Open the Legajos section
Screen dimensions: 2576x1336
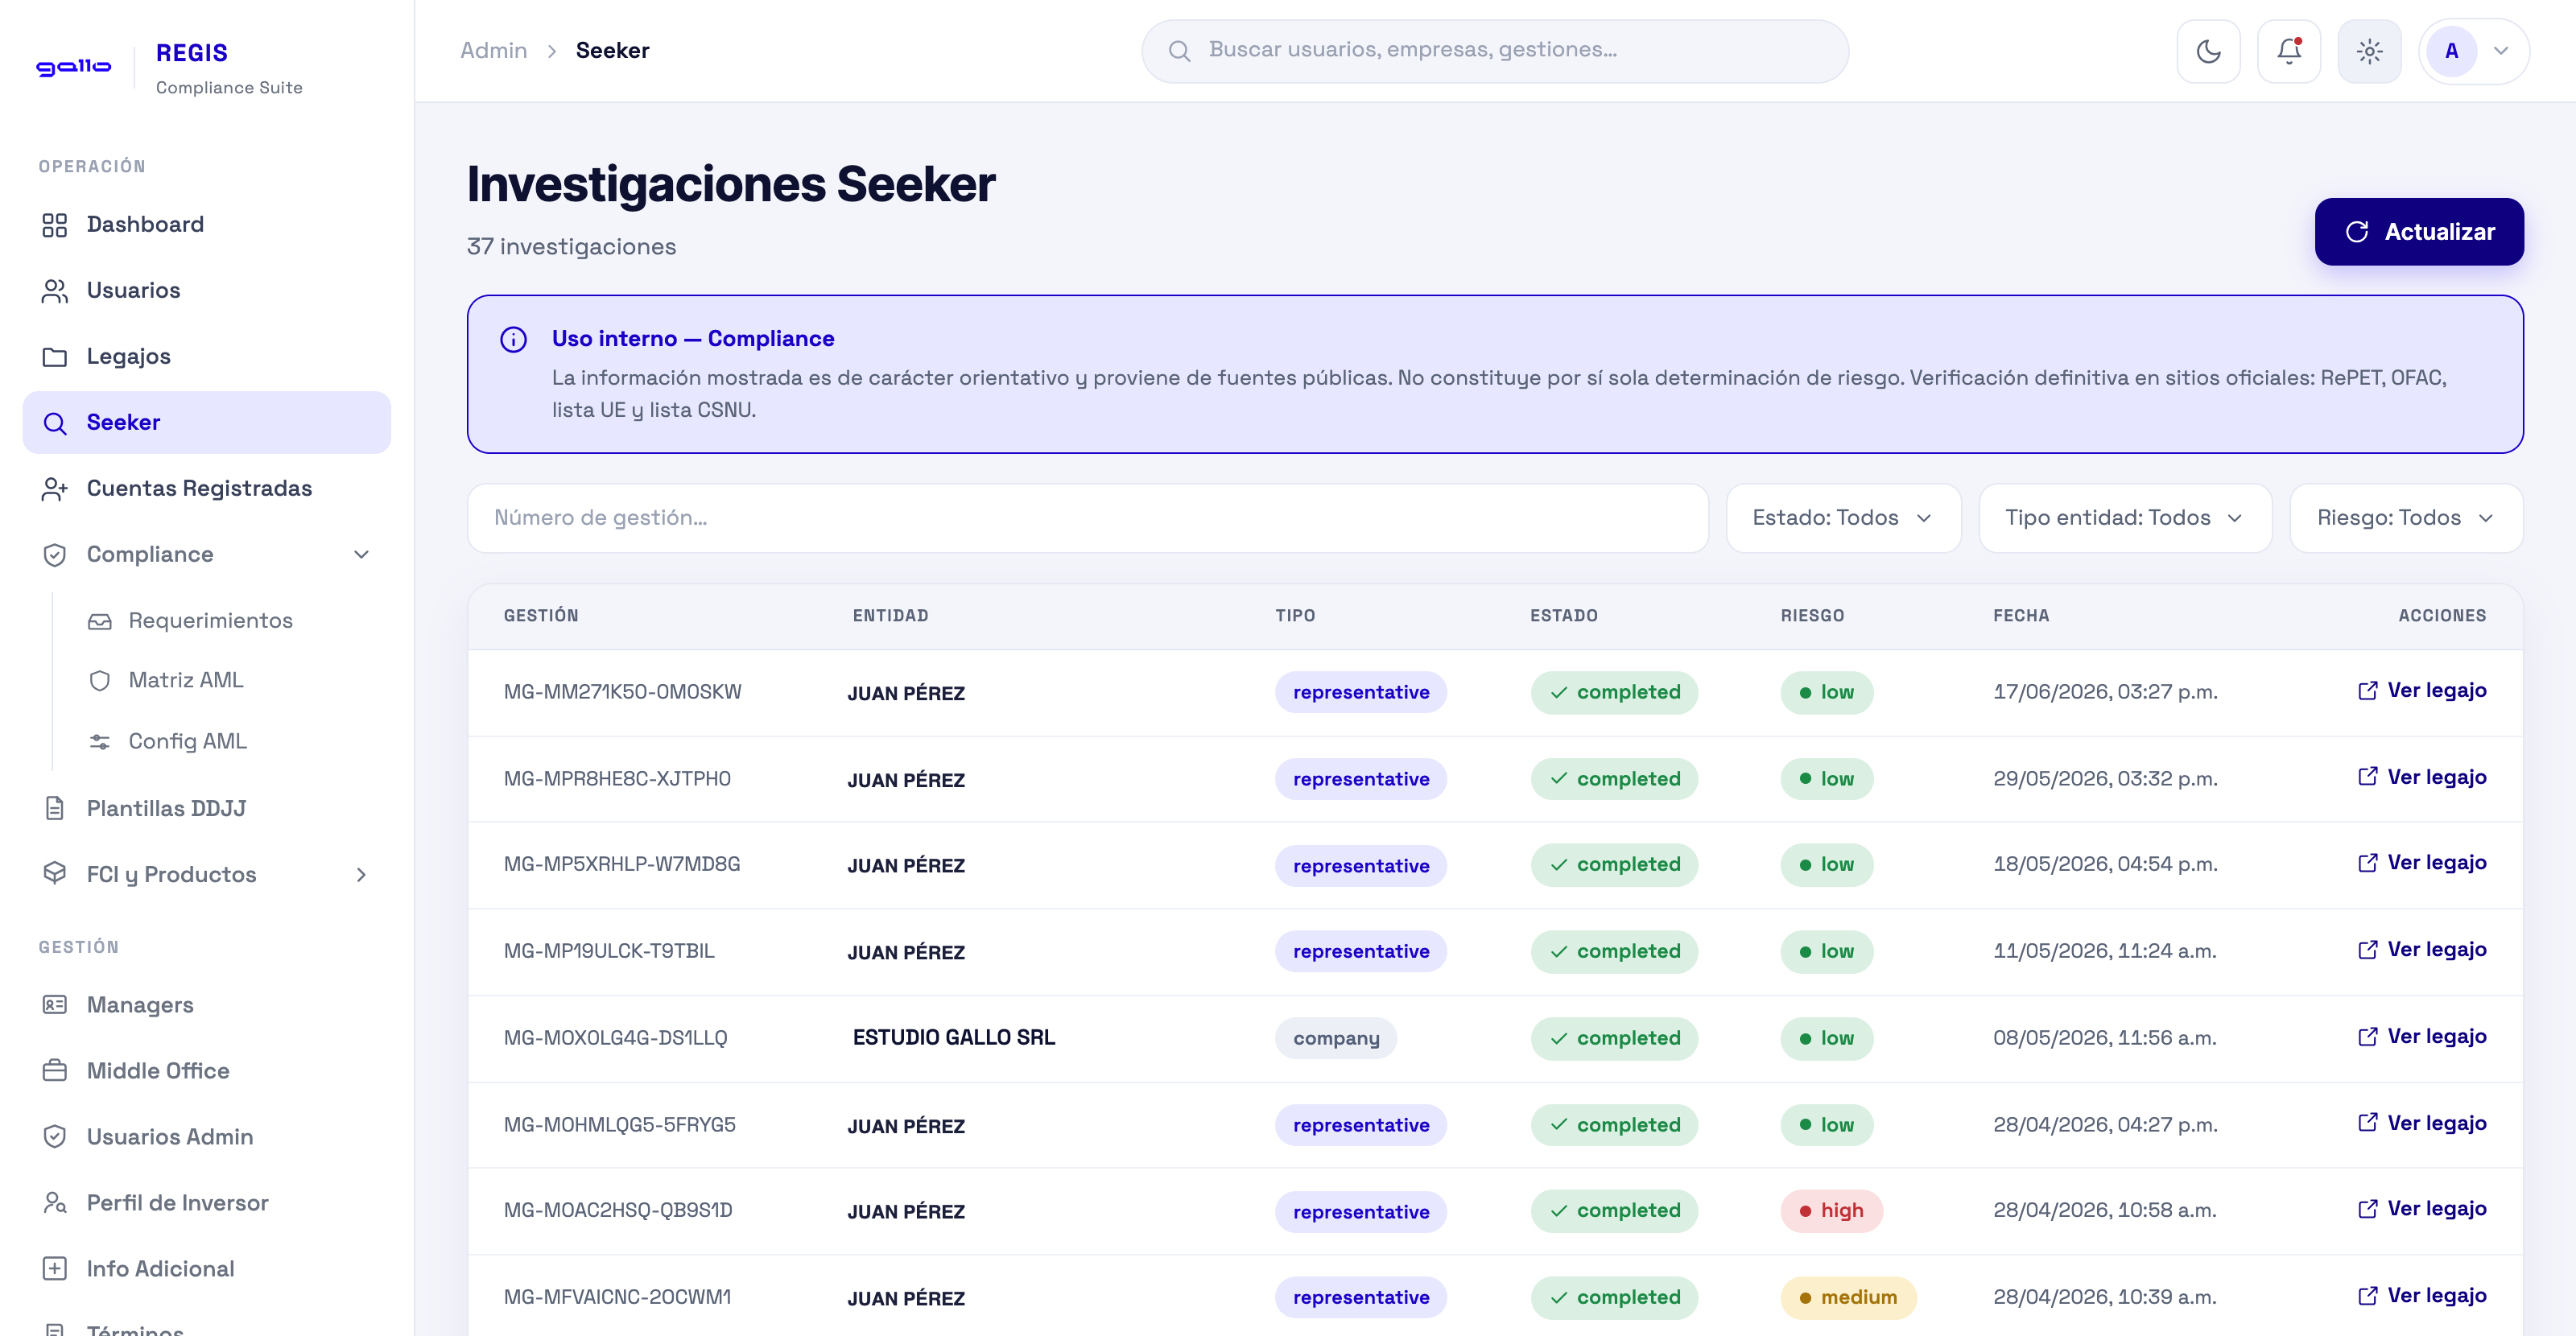(x=206, y=356)
